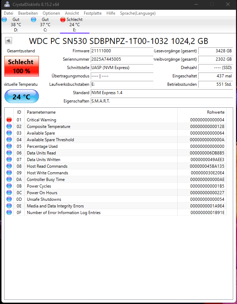Screen dimensions: 237x304
Task: Click status orb for Power On Hours
Action: pos(9,192)
